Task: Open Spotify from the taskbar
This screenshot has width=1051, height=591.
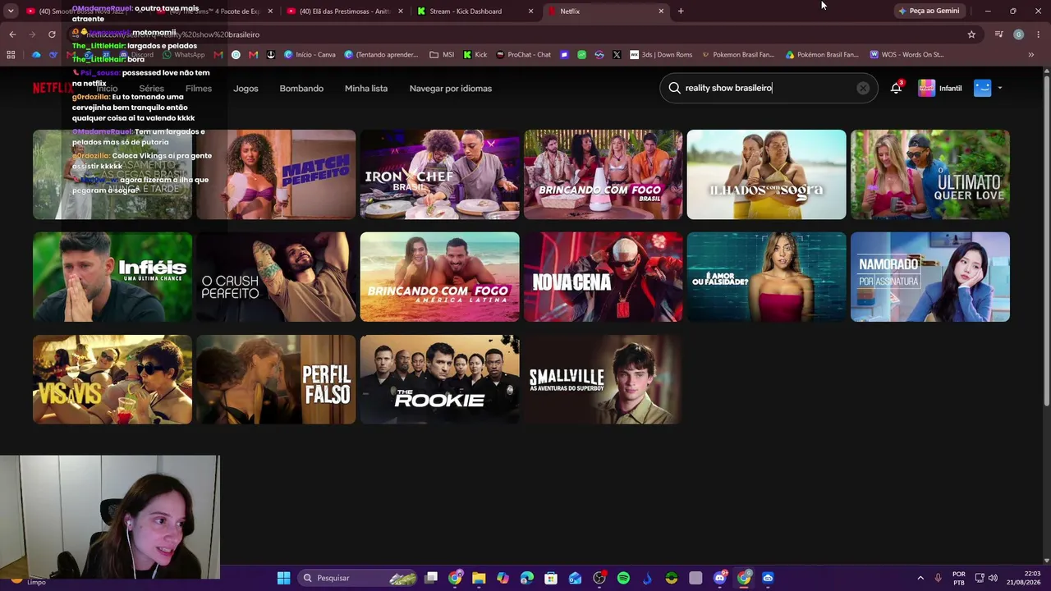Action: point(623,578)
